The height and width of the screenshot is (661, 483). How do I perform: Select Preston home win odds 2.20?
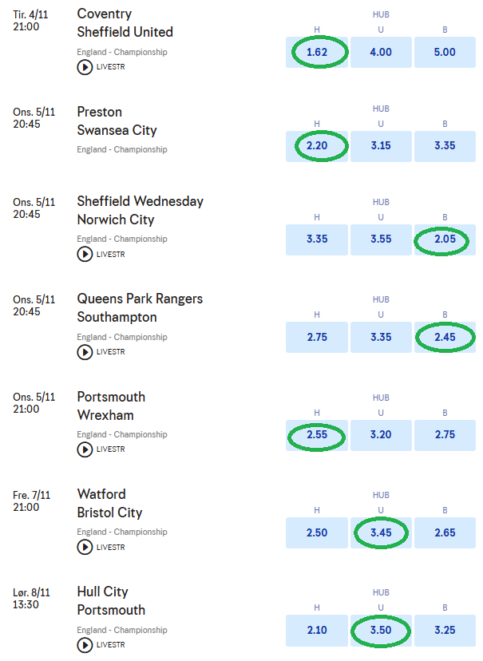[x=317, y=146]
